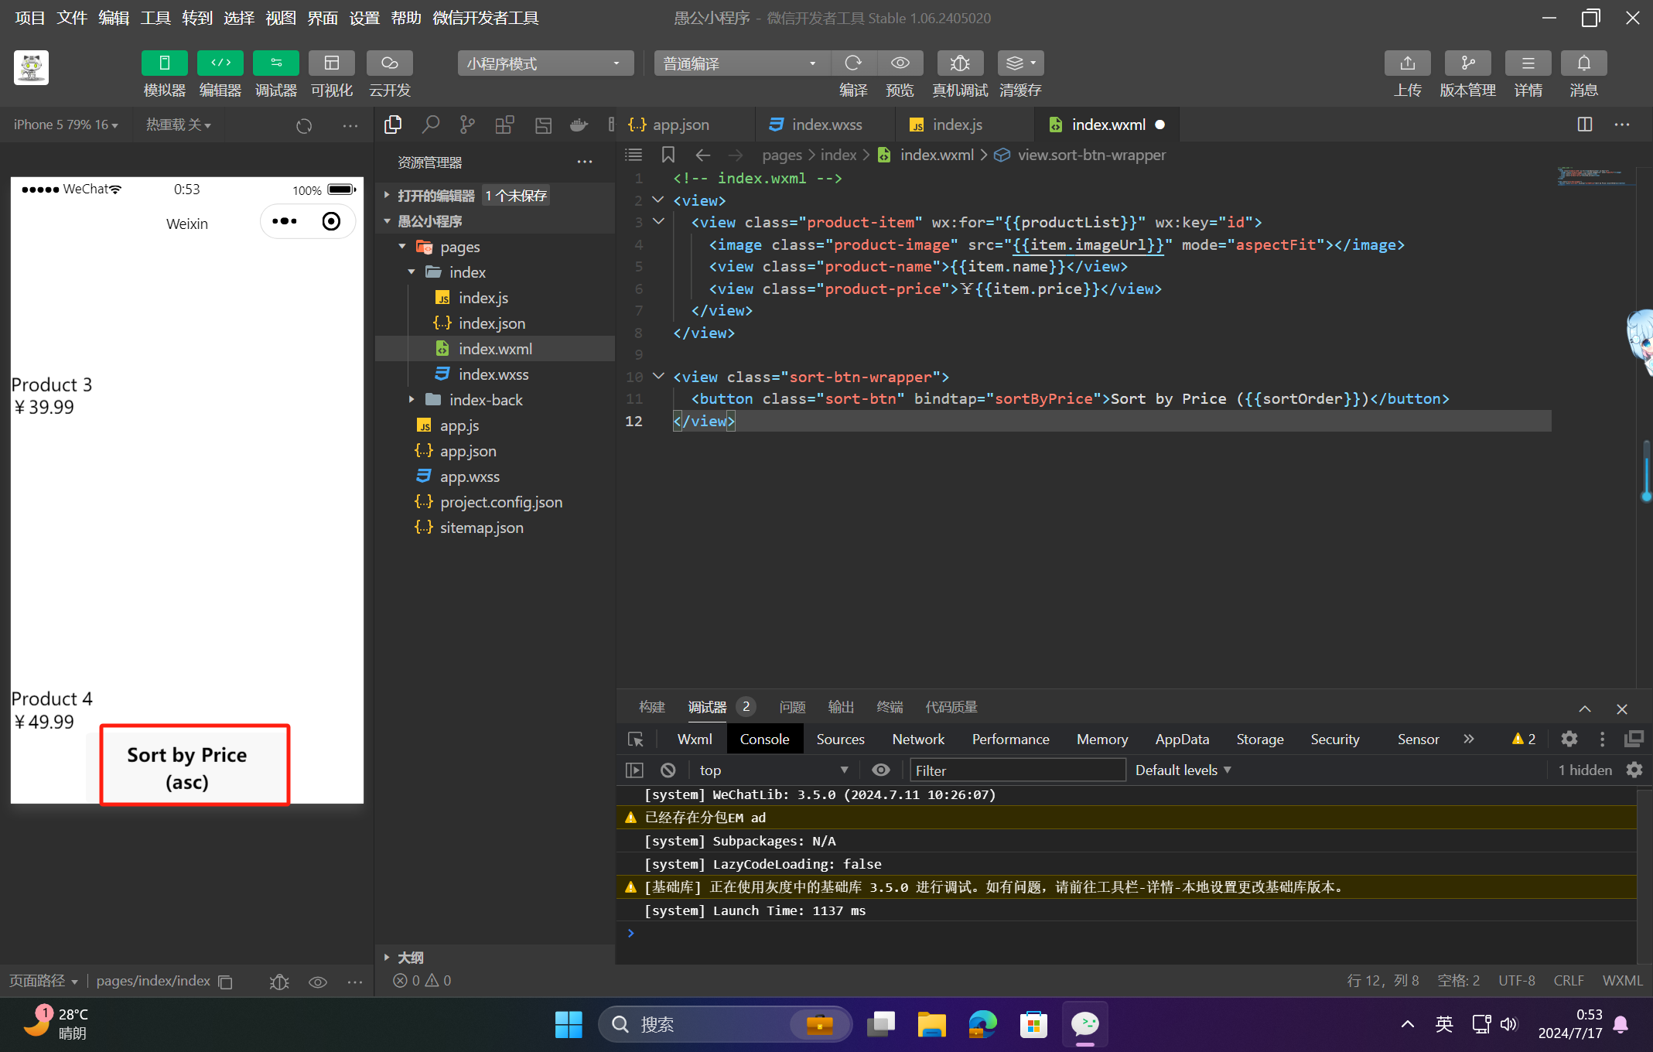Click the real-device debug (真机调试) bug icon

coord(959,63)
